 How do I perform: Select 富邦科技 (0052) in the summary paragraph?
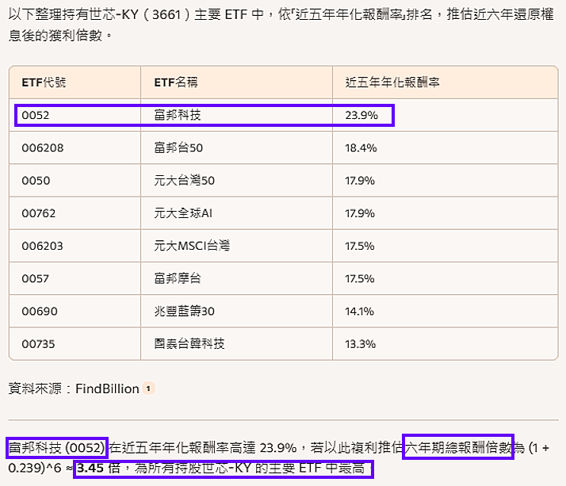click(56, 448)
